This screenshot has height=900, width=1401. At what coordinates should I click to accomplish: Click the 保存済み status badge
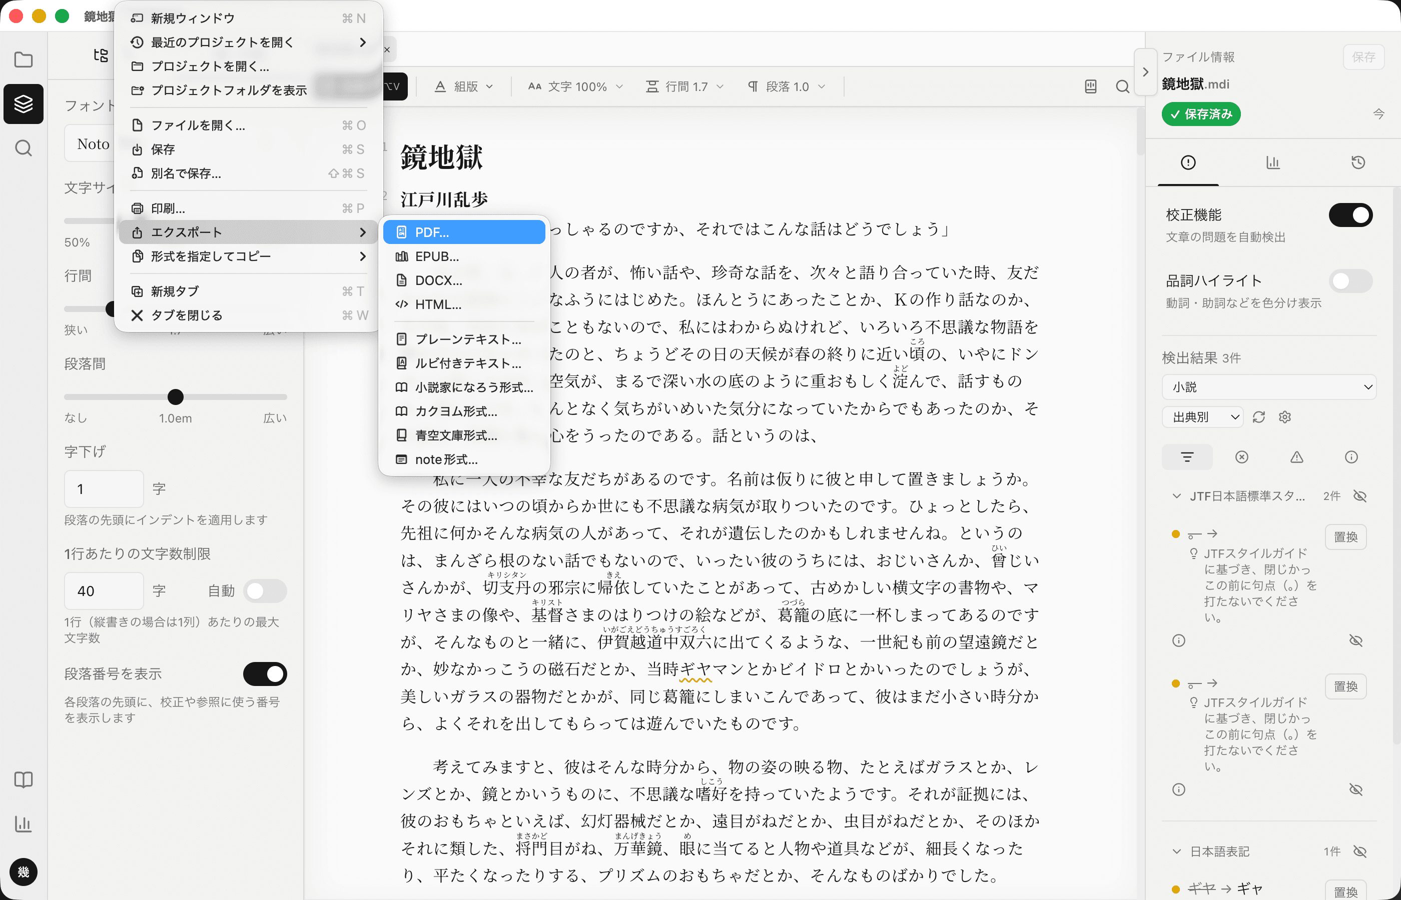point(1201,114)
